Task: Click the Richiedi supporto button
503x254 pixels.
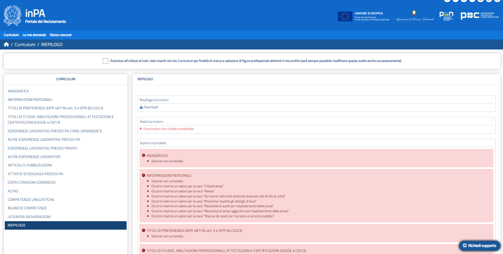Action: point(480,246)
